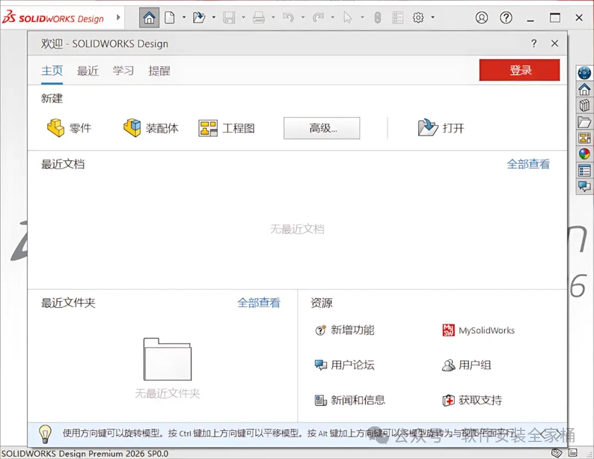
Task: Switch to the 最近 tab
Action: (88, 71)
